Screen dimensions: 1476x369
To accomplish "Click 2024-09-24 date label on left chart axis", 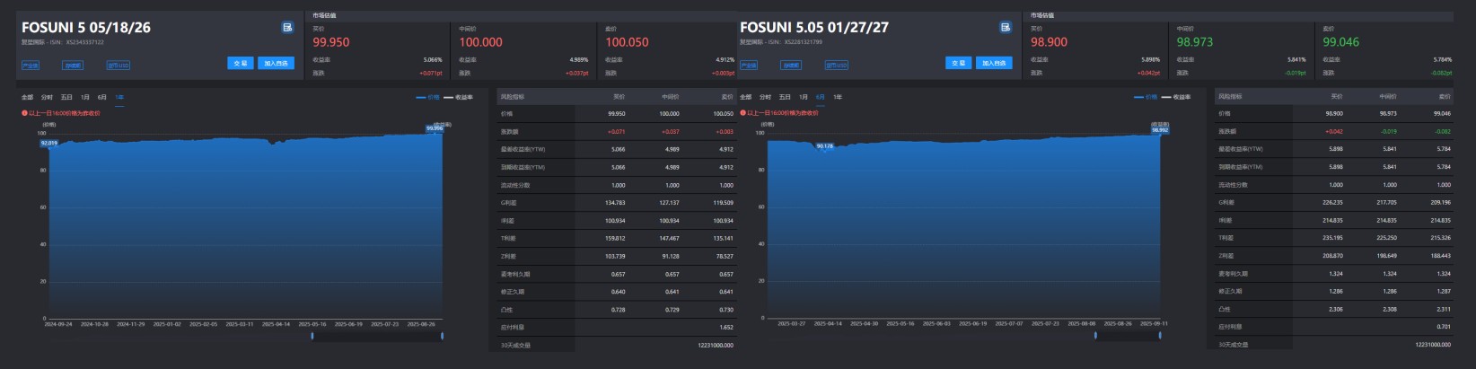I will [x=57, y=324].
